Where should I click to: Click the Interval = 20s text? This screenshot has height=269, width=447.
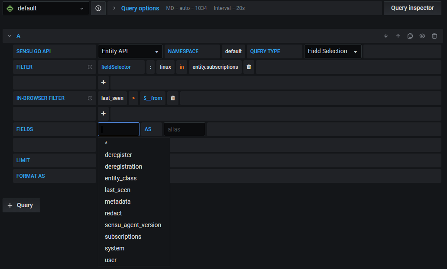229,8
